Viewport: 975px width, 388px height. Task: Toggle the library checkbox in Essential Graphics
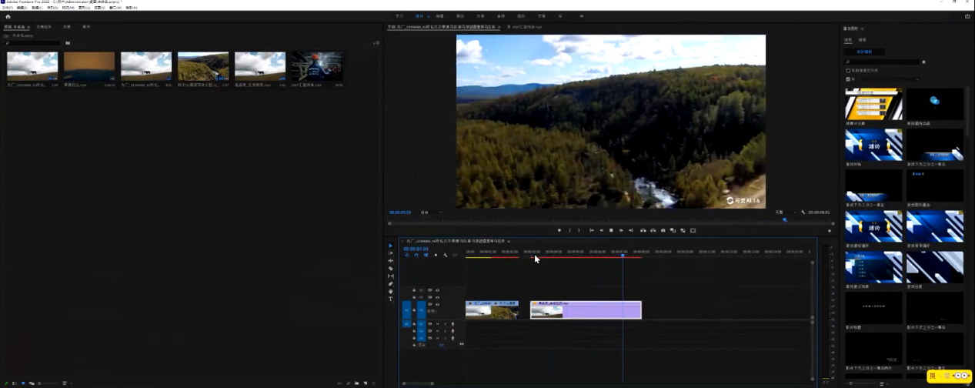pyautogui.click(x=848, y=79)
